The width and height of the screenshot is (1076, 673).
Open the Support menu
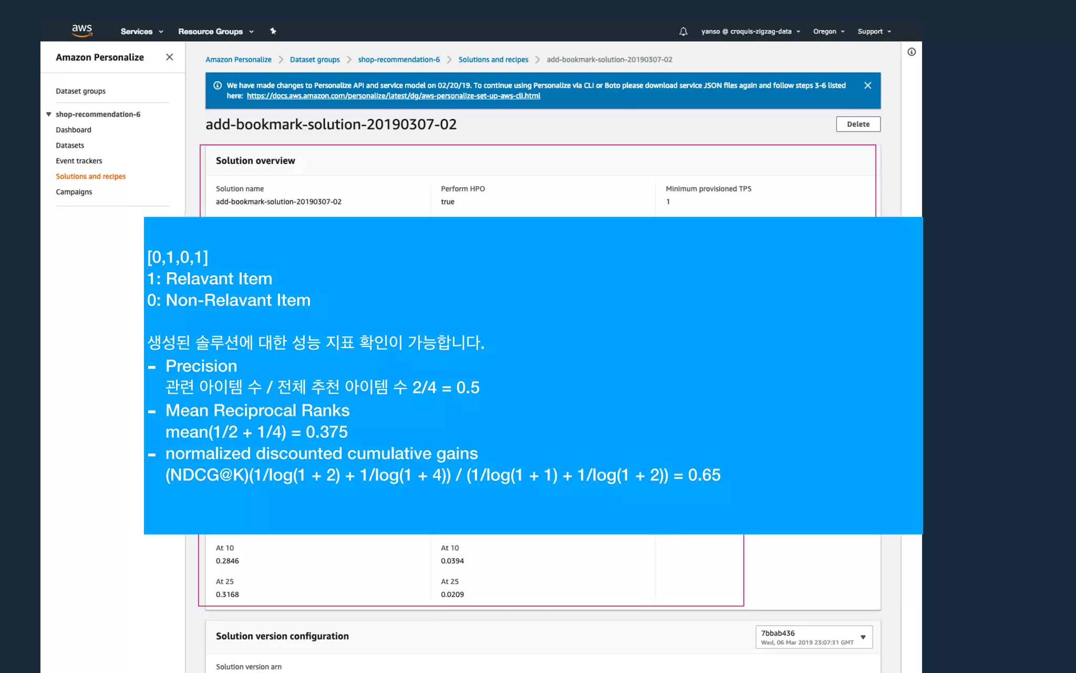(x=874, y=32)
